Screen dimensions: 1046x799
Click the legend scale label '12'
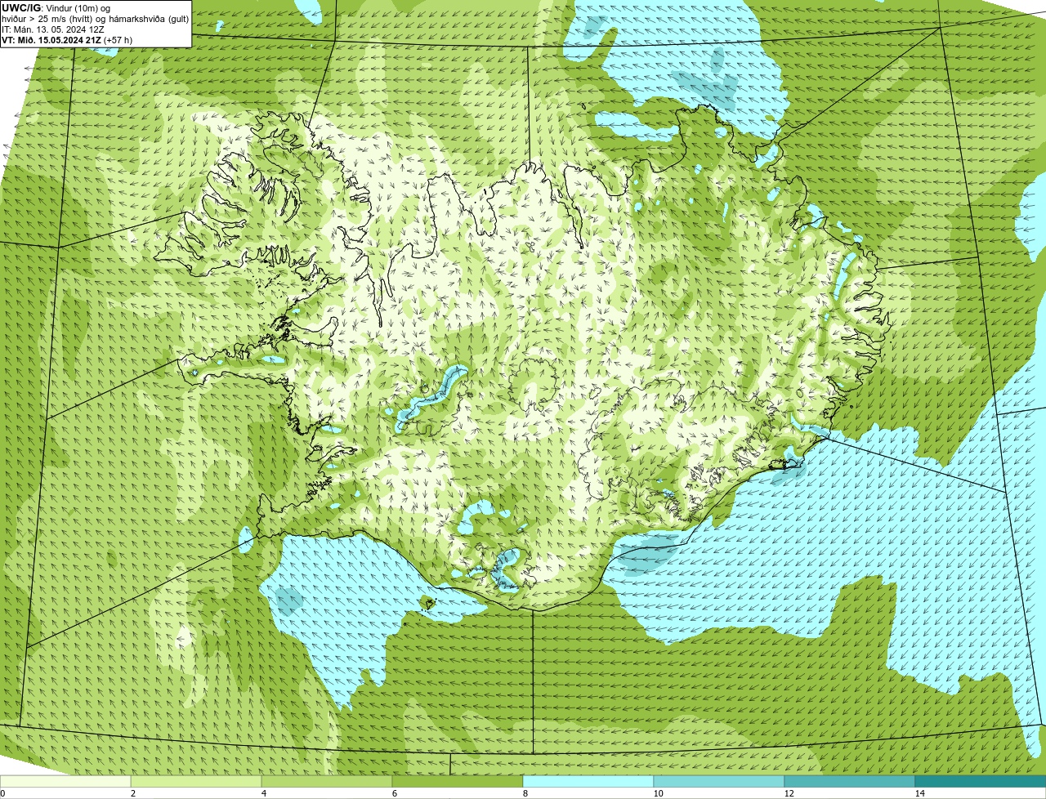(789, 793)
